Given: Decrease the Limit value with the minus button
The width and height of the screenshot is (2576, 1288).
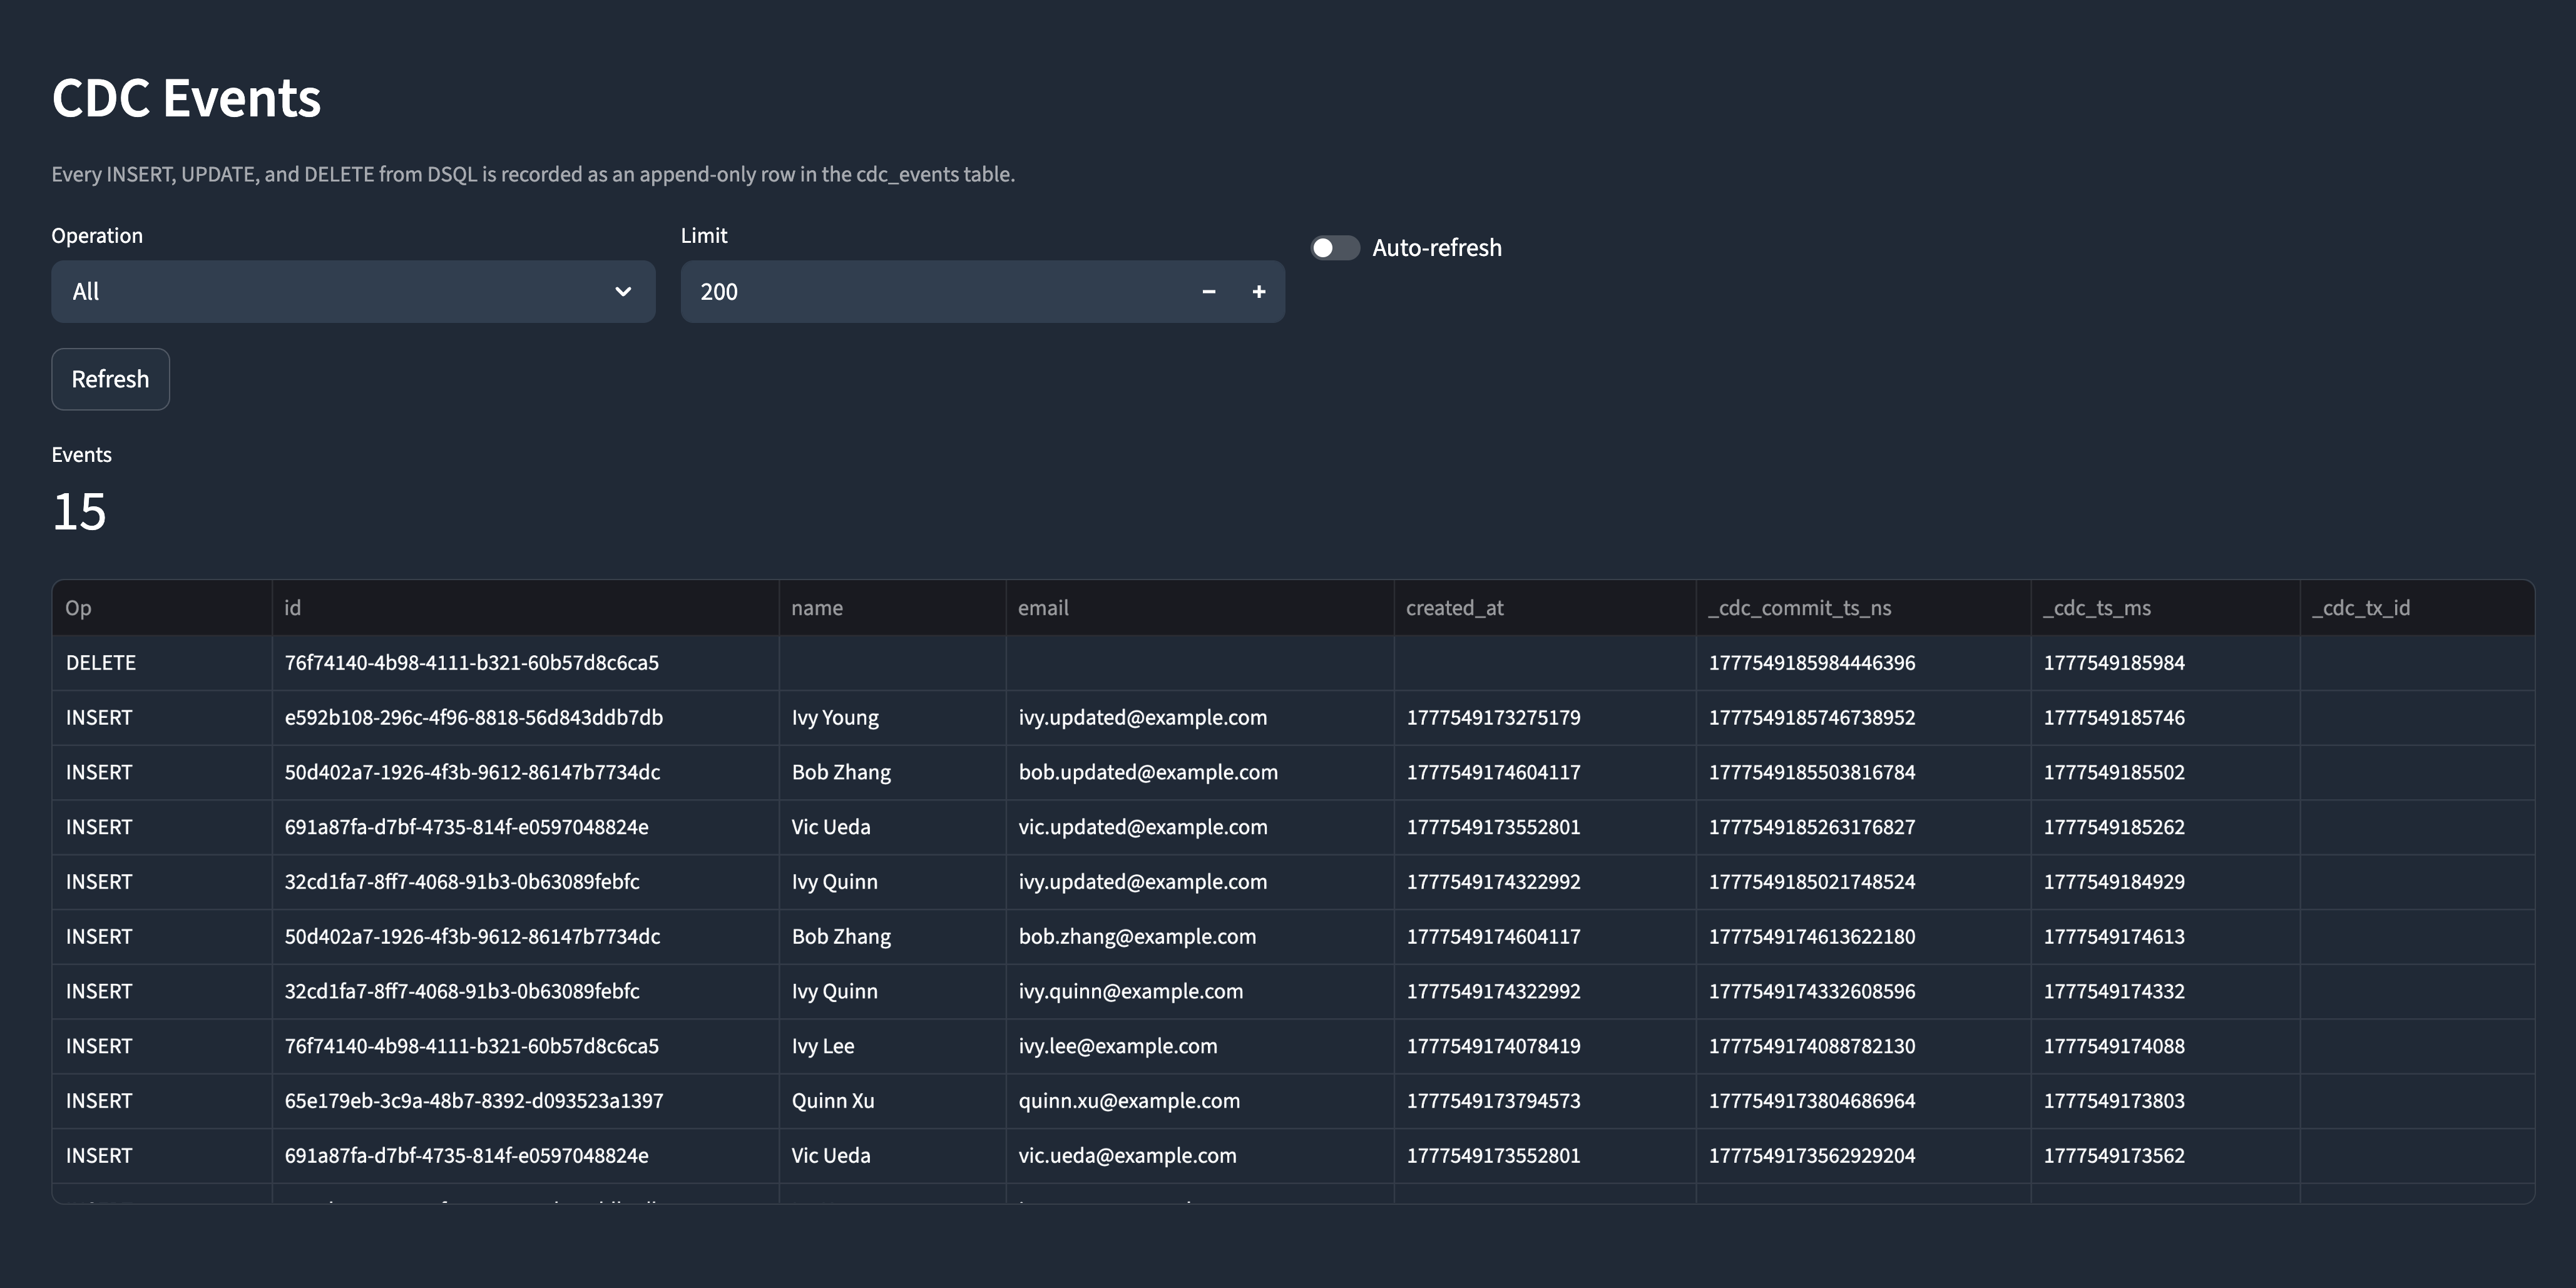Looking at the screenshot, I should pos(1209,292).
